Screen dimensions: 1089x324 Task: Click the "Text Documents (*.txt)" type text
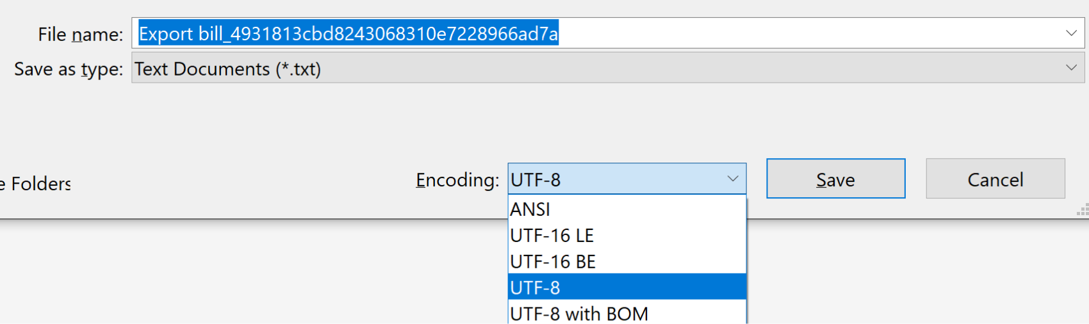(x=227, y=69)
